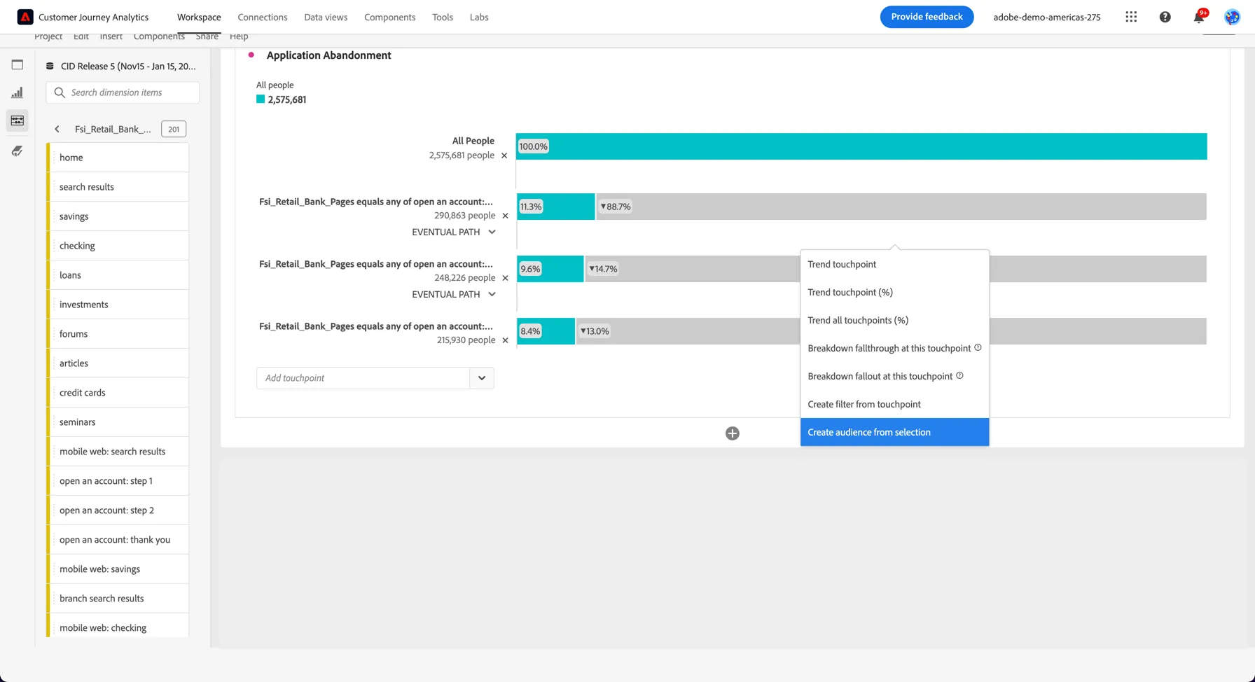The height and width of the screenshot is (682, 1255).
Task: Open the CID Release 5 data view selector
Action: (x=121, y=66)
